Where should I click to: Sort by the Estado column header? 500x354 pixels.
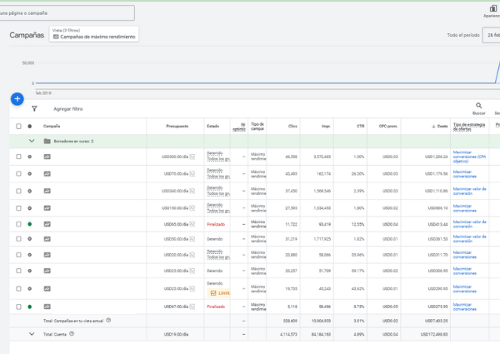[212, 126]
